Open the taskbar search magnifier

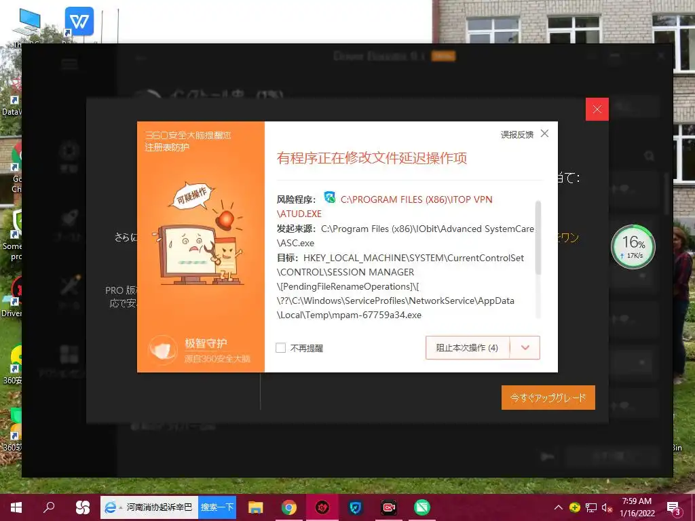pos(49,507)
